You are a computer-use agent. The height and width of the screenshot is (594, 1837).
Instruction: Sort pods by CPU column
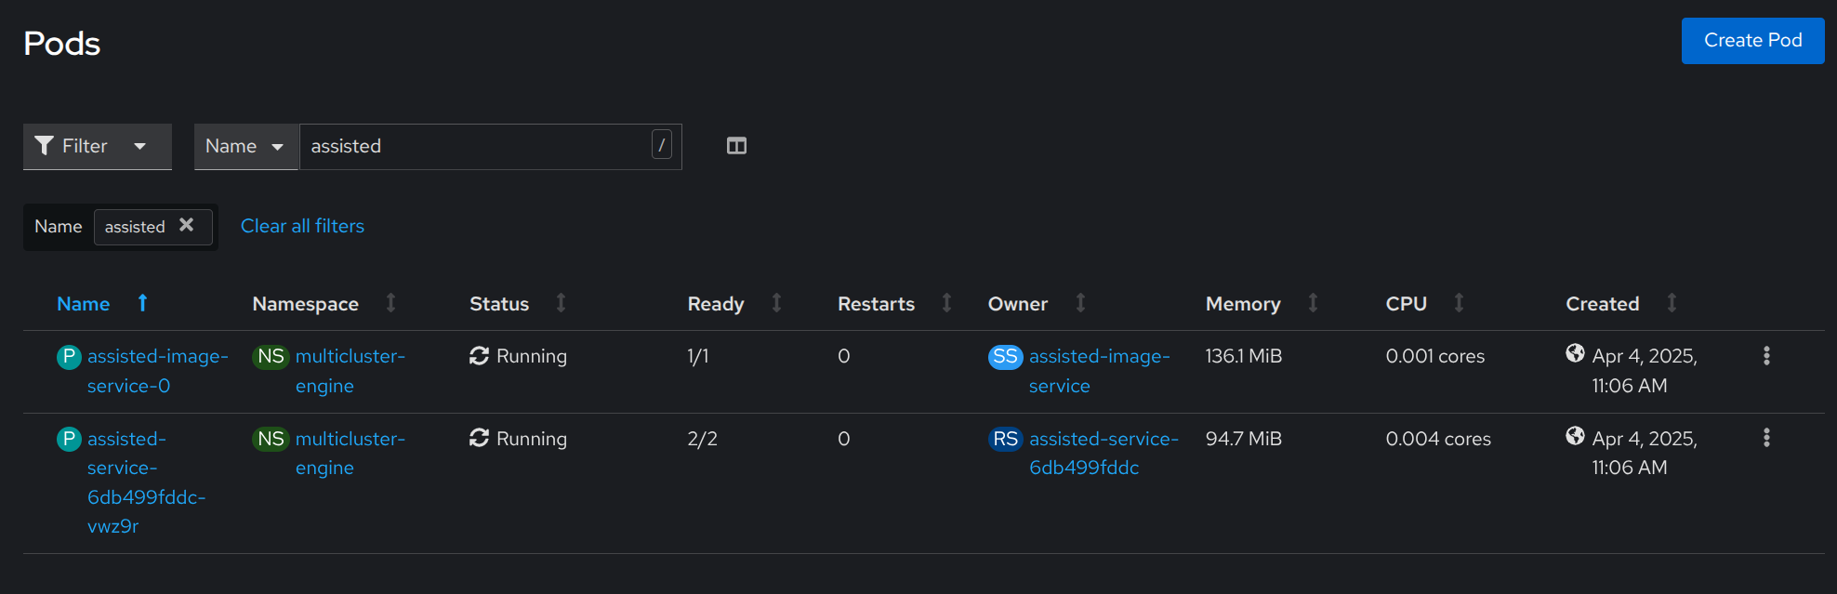1406,304
